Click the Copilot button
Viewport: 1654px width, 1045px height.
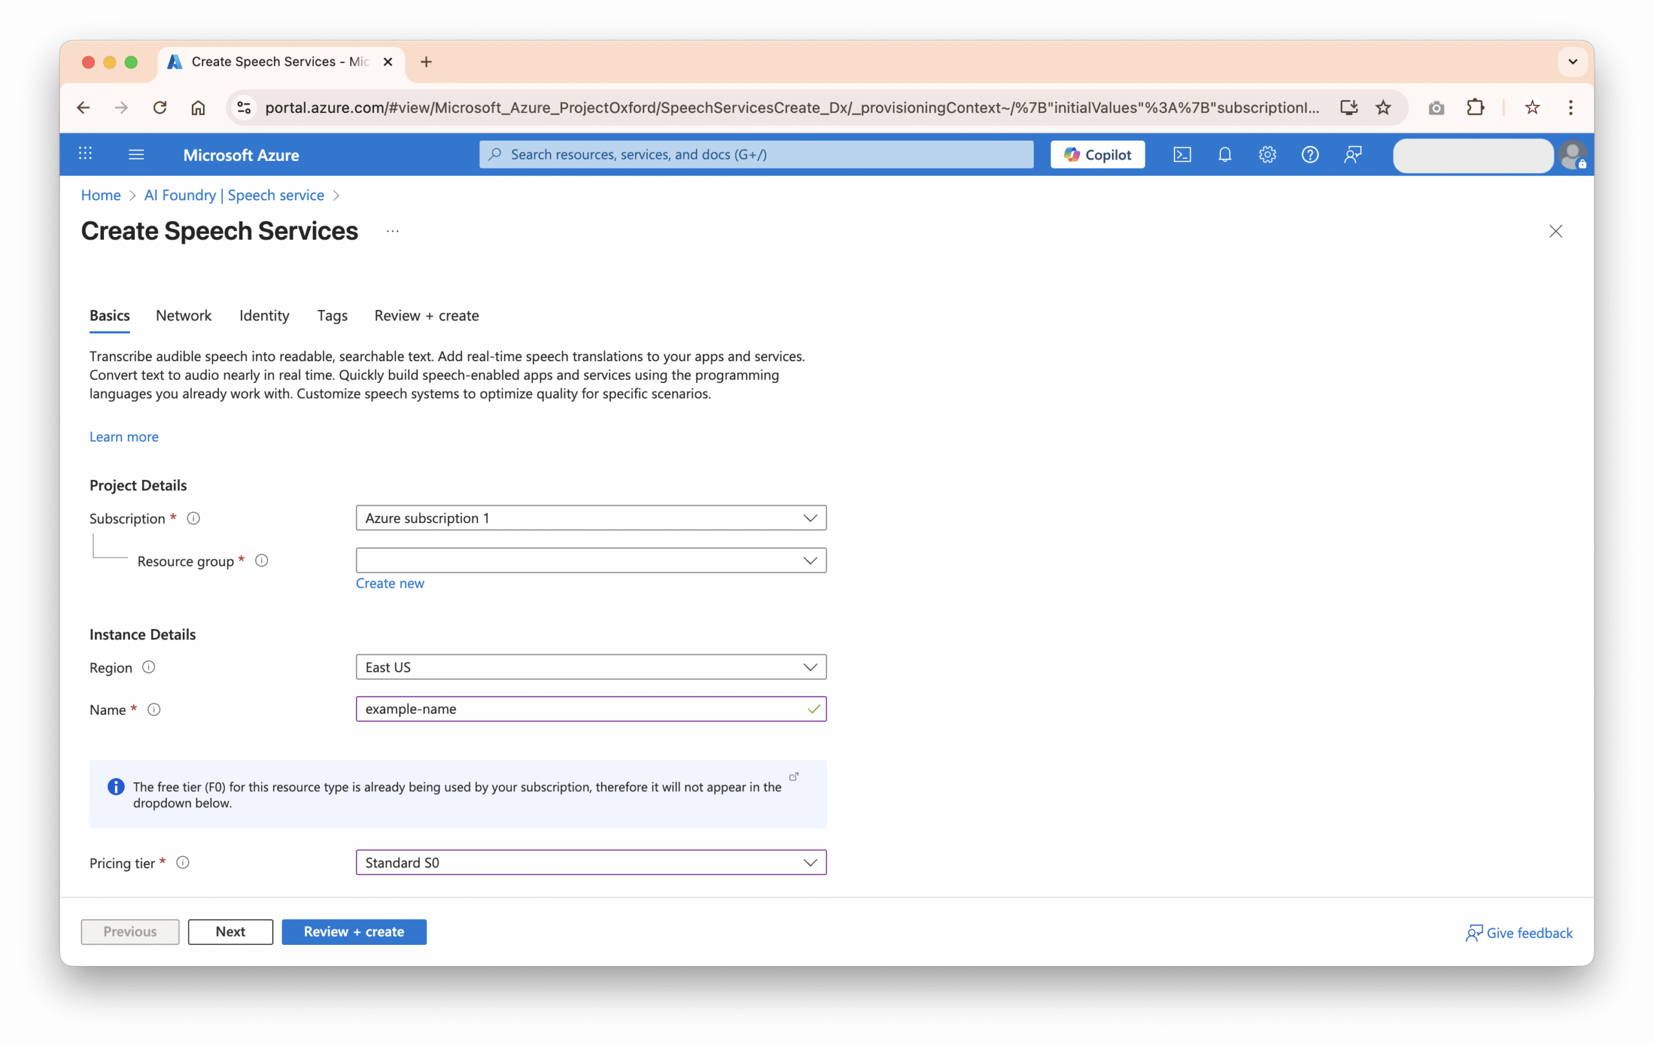click(x=1097, y=154)
